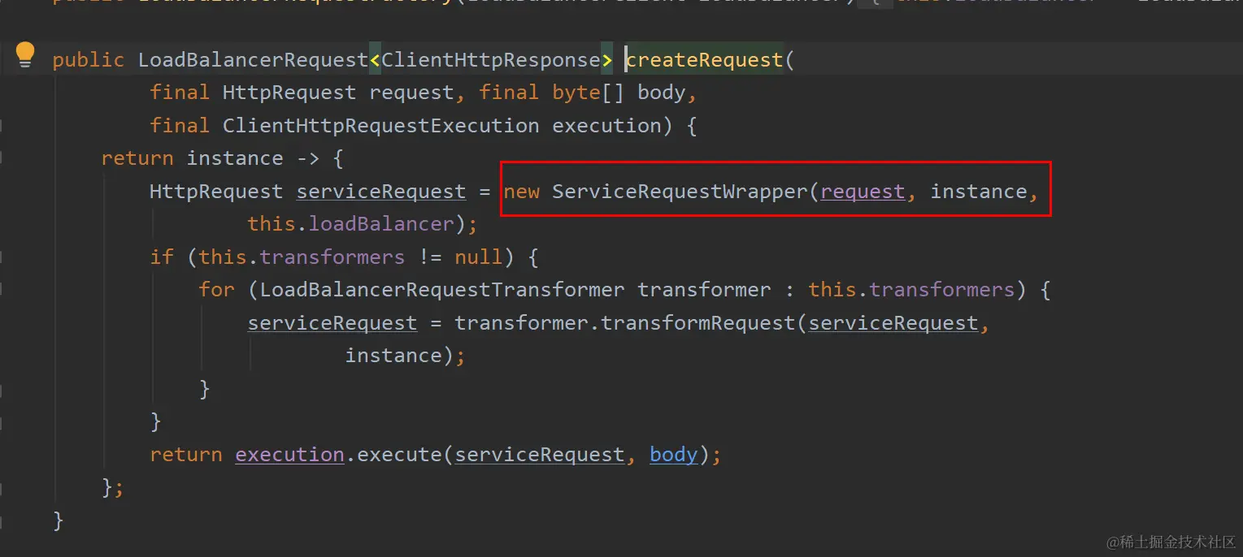Viewport: 1243px width, 557px height.
Task: Select ClientHttpResponse generic type
Action: click(491, 60)
